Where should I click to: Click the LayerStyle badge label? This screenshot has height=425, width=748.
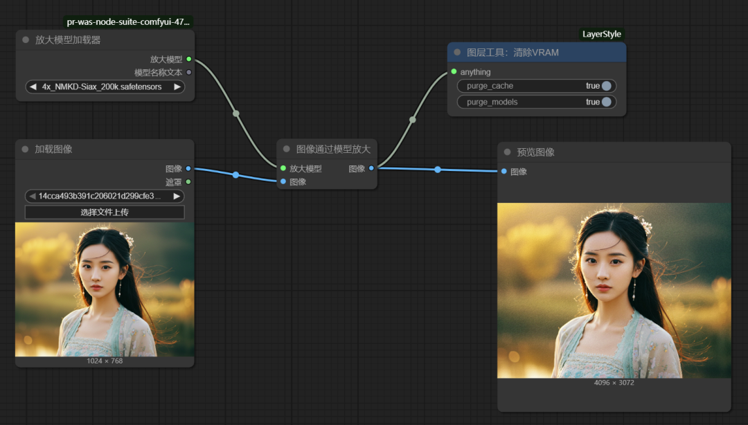point(600,33)
